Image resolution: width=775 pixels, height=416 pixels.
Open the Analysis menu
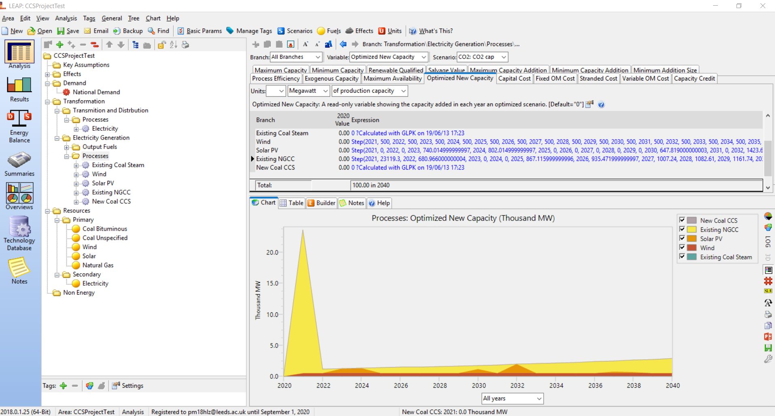pos(66,18)
